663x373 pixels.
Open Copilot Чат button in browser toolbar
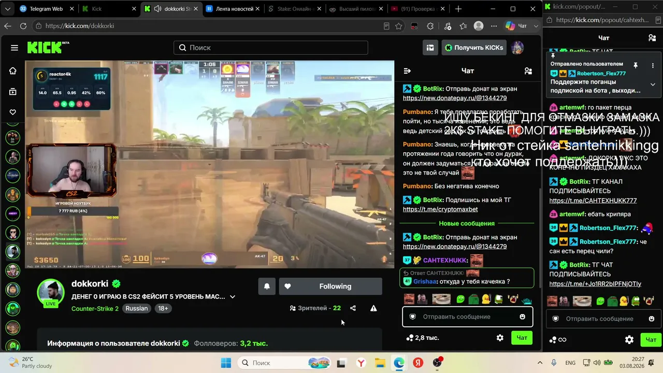(x=516, y=26)
